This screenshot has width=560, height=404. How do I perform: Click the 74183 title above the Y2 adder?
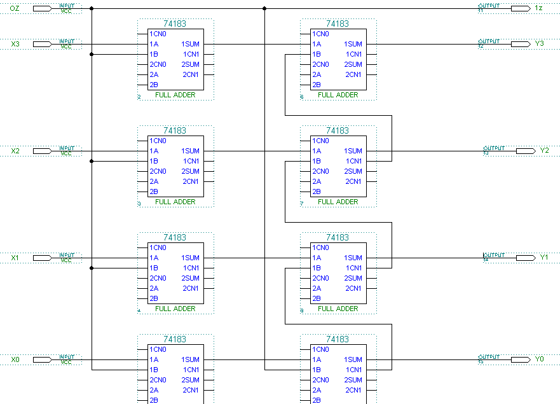(x=337, y=130)
